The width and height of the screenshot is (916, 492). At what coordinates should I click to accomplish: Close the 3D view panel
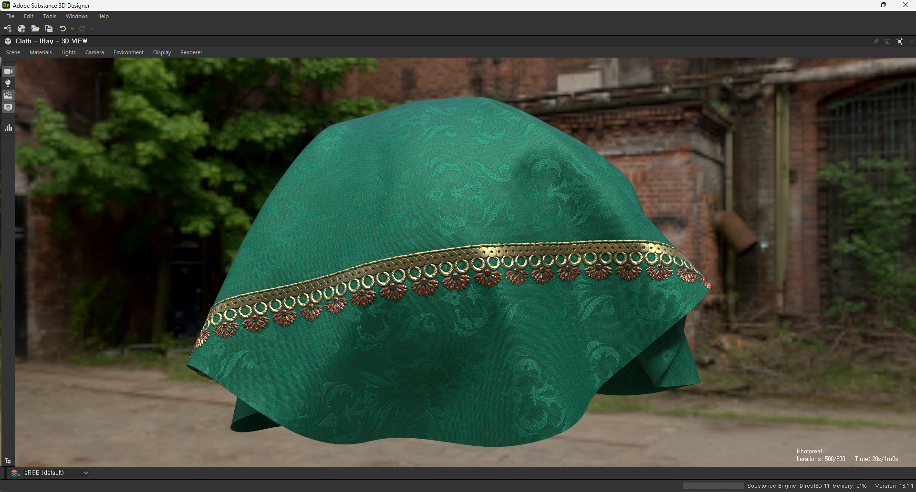click(911, 41)
